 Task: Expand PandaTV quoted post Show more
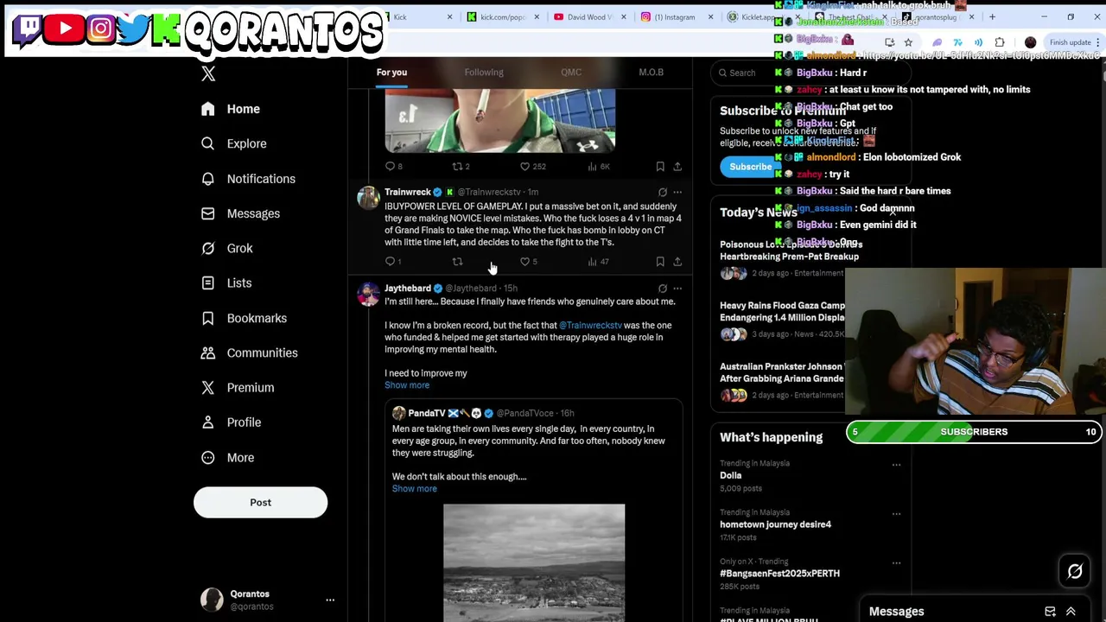[415, 489]
